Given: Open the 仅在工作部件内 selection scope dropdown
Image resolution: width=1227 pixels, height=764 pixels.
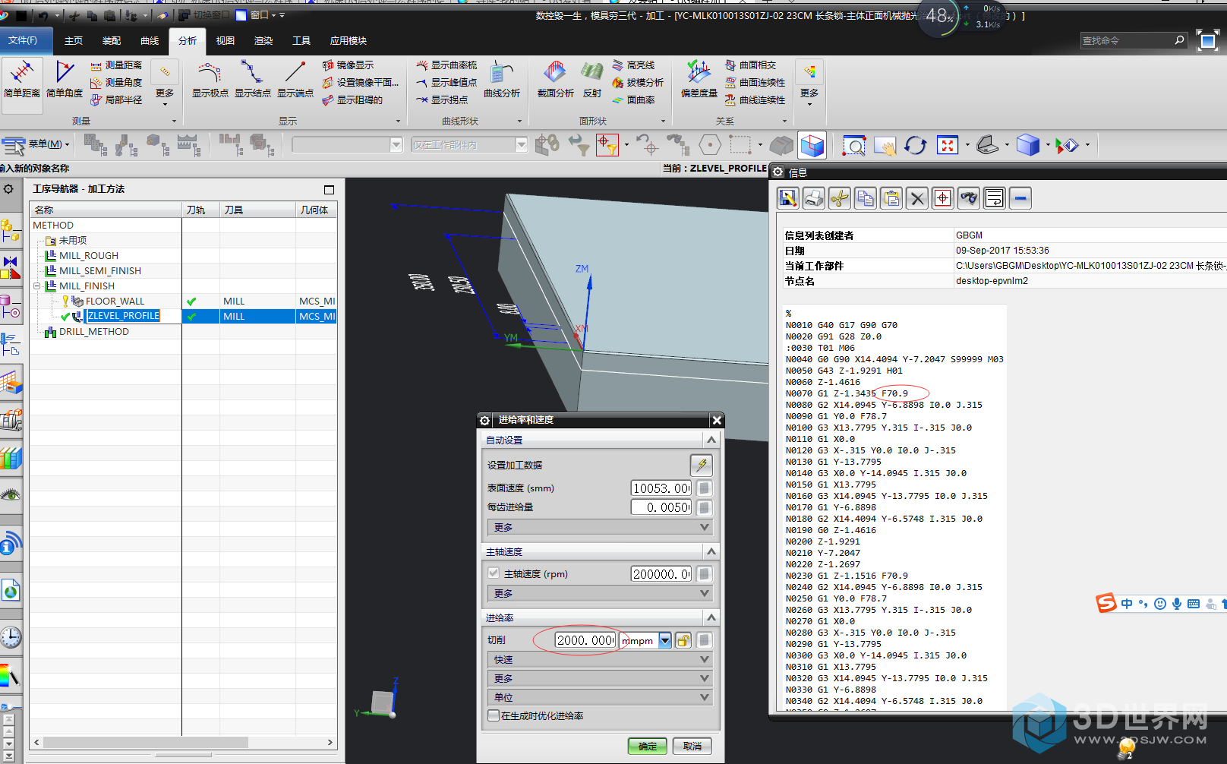Looking at the screenshot, I should 521,144.
